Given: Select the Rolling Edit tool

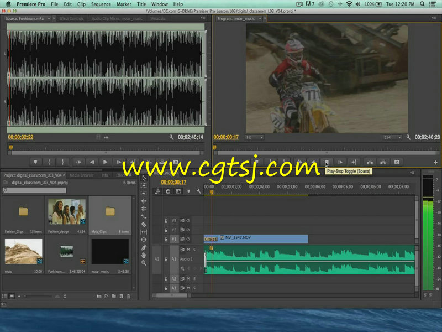Looking at the screenshot, I should [144, 209].
